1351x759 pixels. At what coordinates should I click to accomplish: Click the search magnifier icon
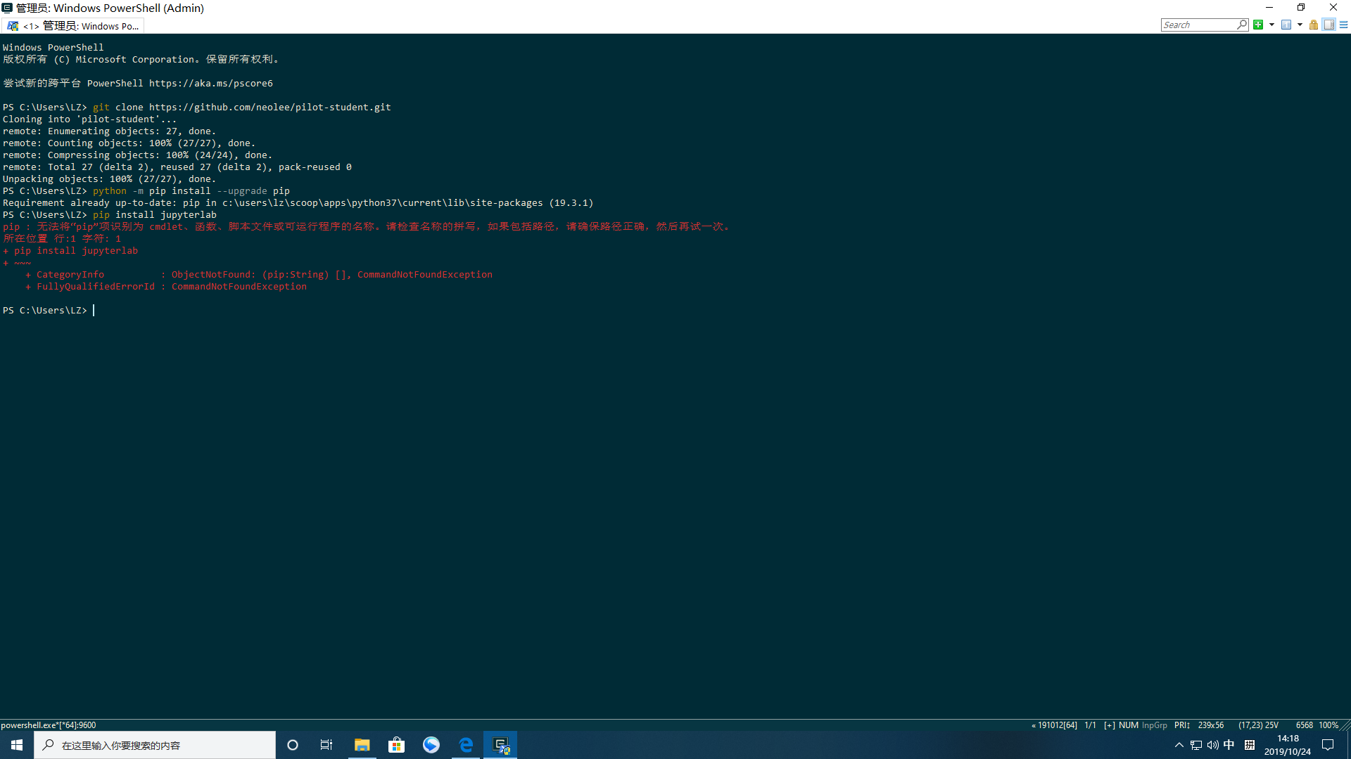(1242, 25)
